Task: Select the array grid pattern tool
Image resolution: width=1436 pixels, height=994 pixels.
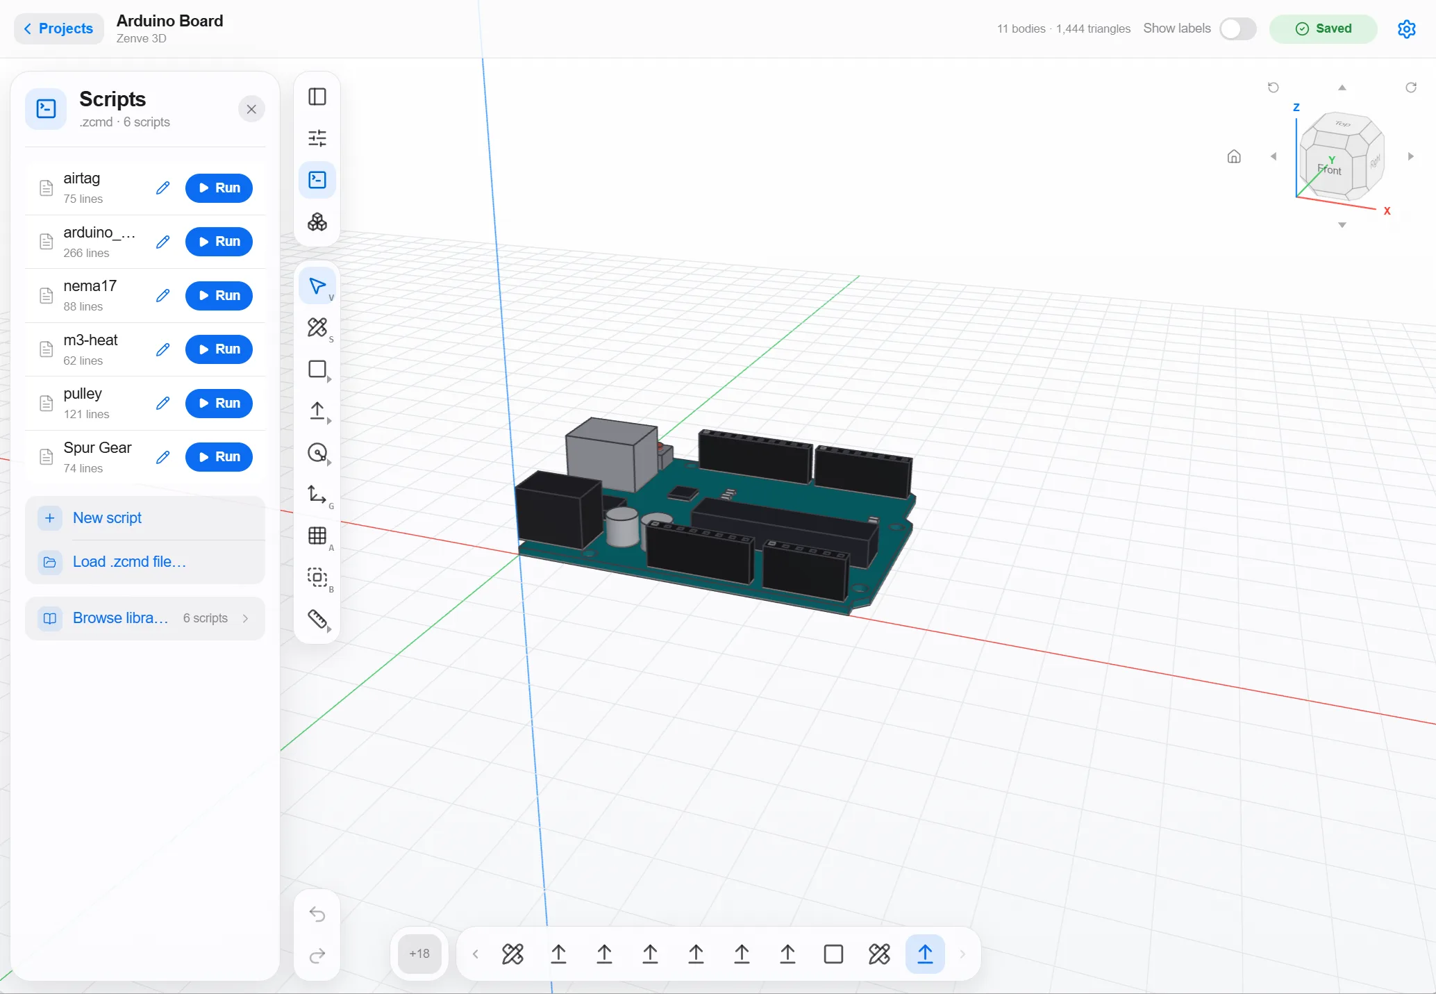Action: 317,536
